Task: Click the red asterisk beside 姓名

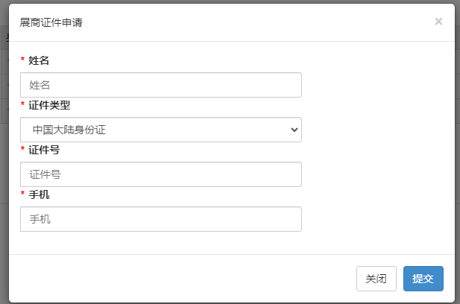Action: pyautogui.click(x=22, y=60)
